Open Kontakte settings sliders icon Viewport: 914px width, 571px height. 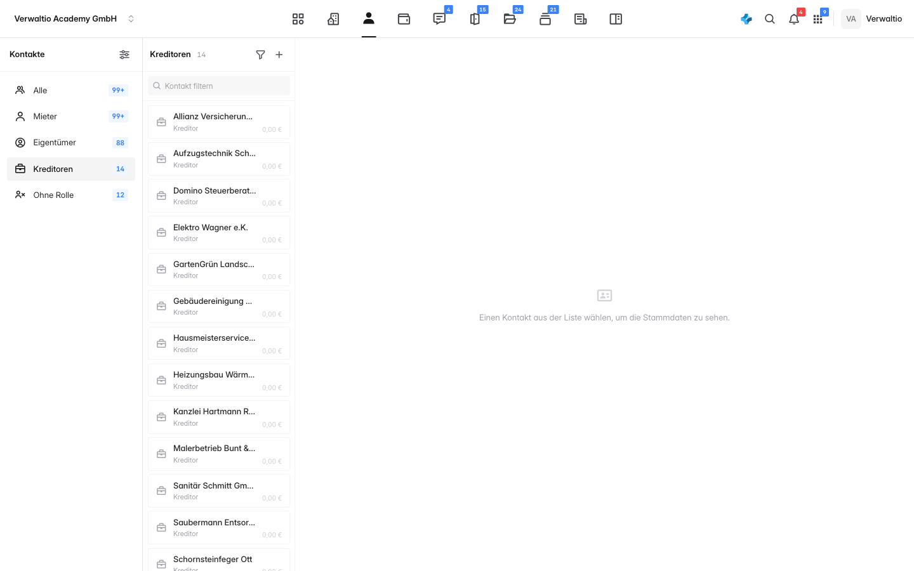[x=124, y=55]
